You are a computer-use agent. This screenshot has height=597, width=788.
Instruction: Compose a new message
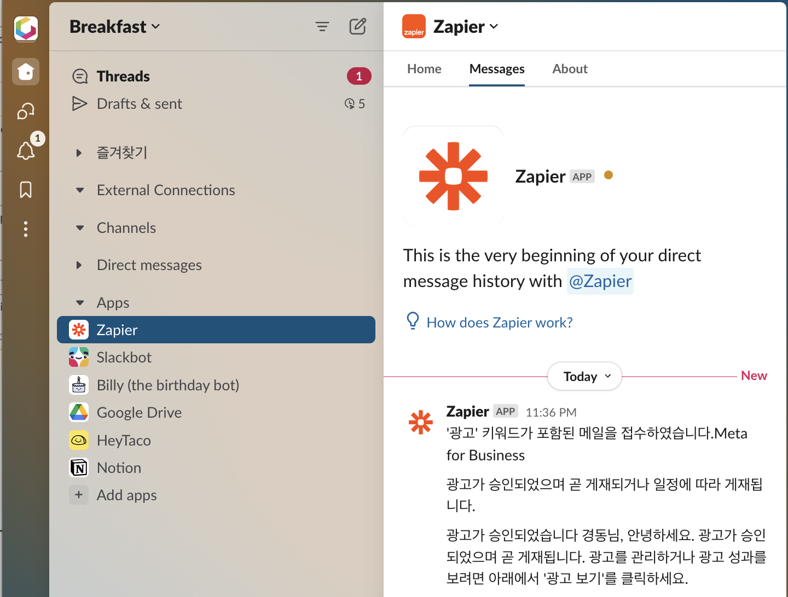[358, 26]
